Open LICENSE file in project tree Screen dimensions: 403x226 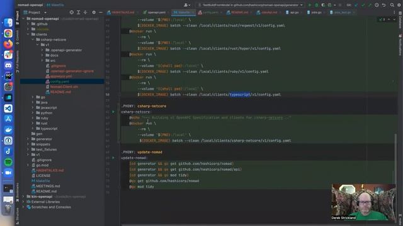tap(43, 176)
